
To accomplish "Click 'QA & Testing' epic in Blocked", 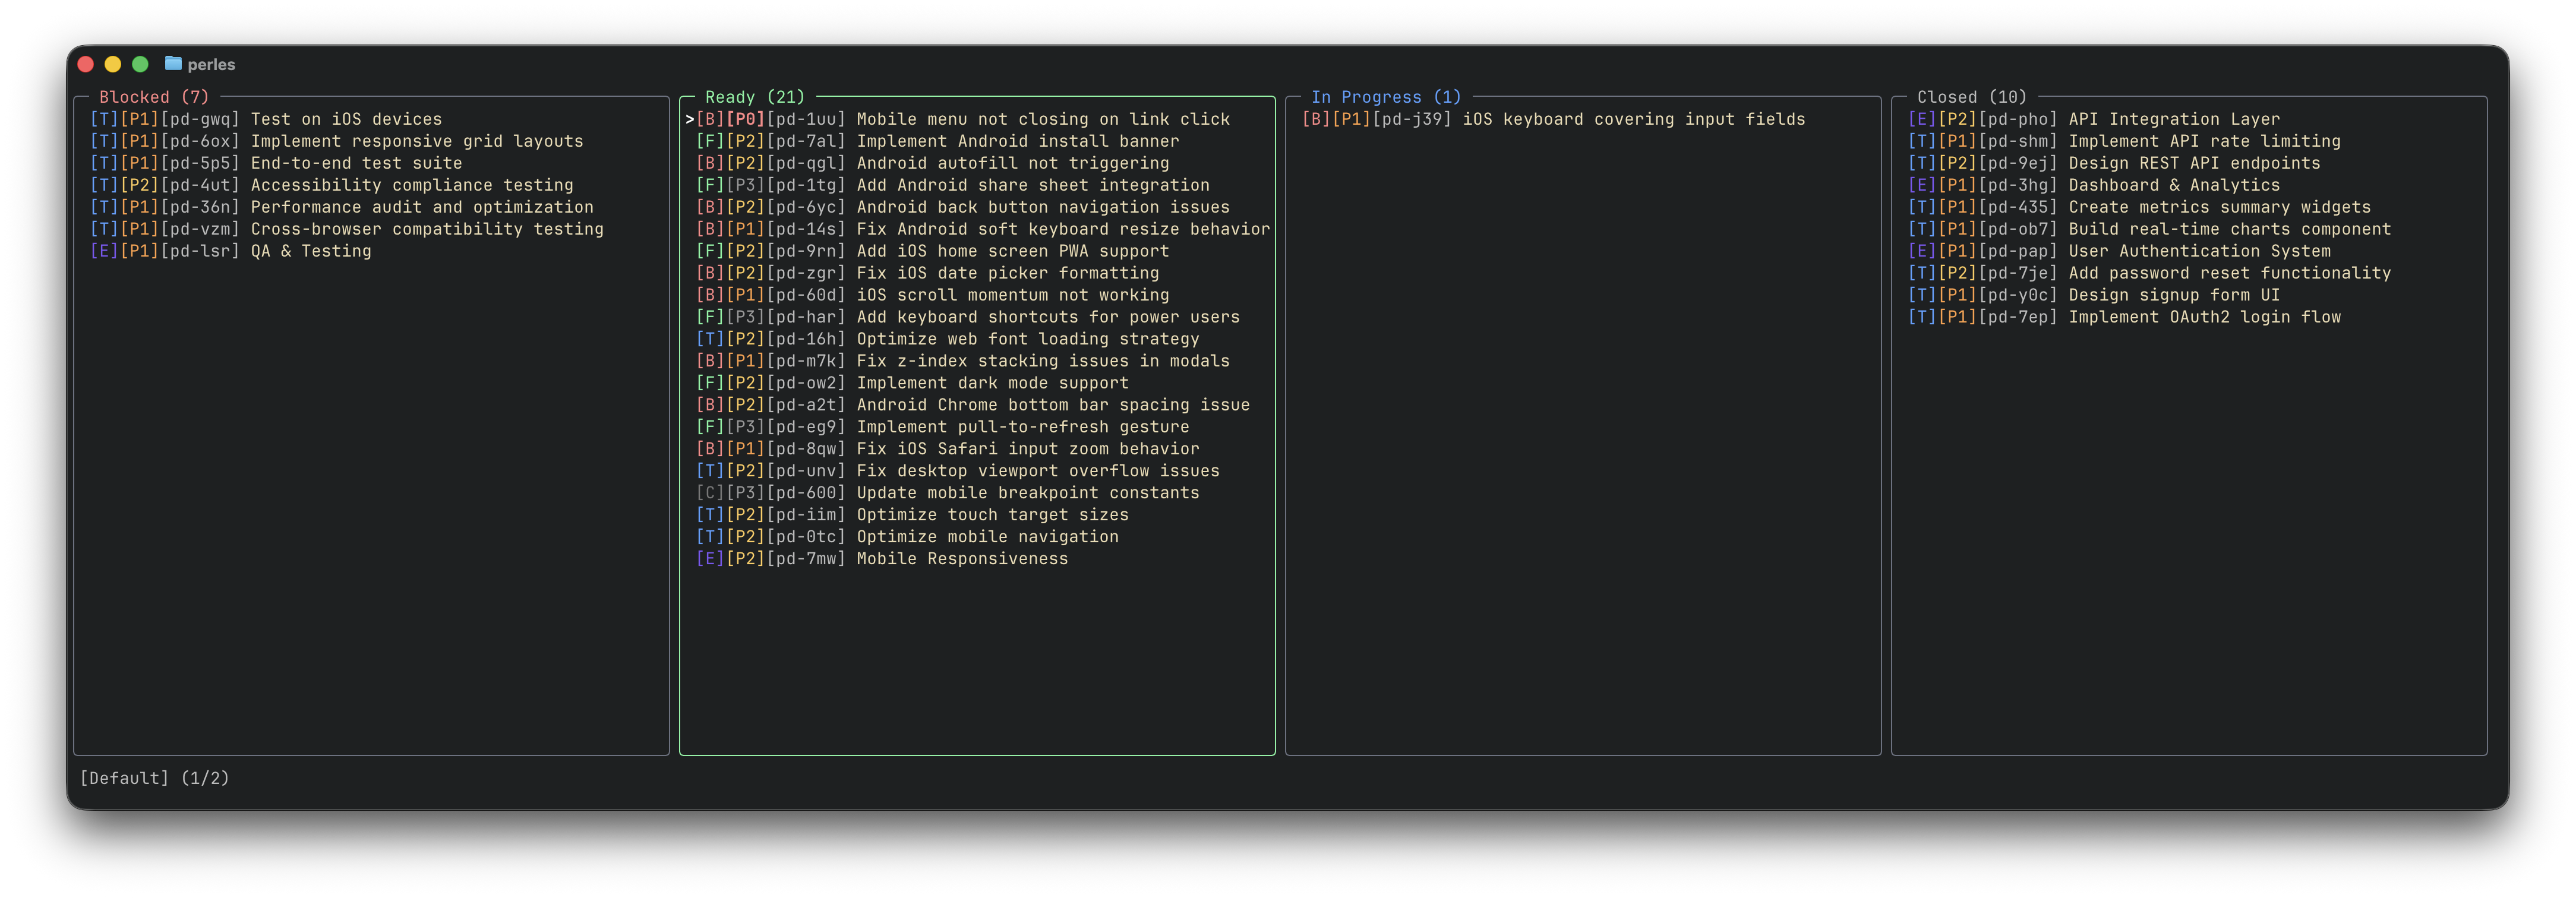I will pos(310,251).
